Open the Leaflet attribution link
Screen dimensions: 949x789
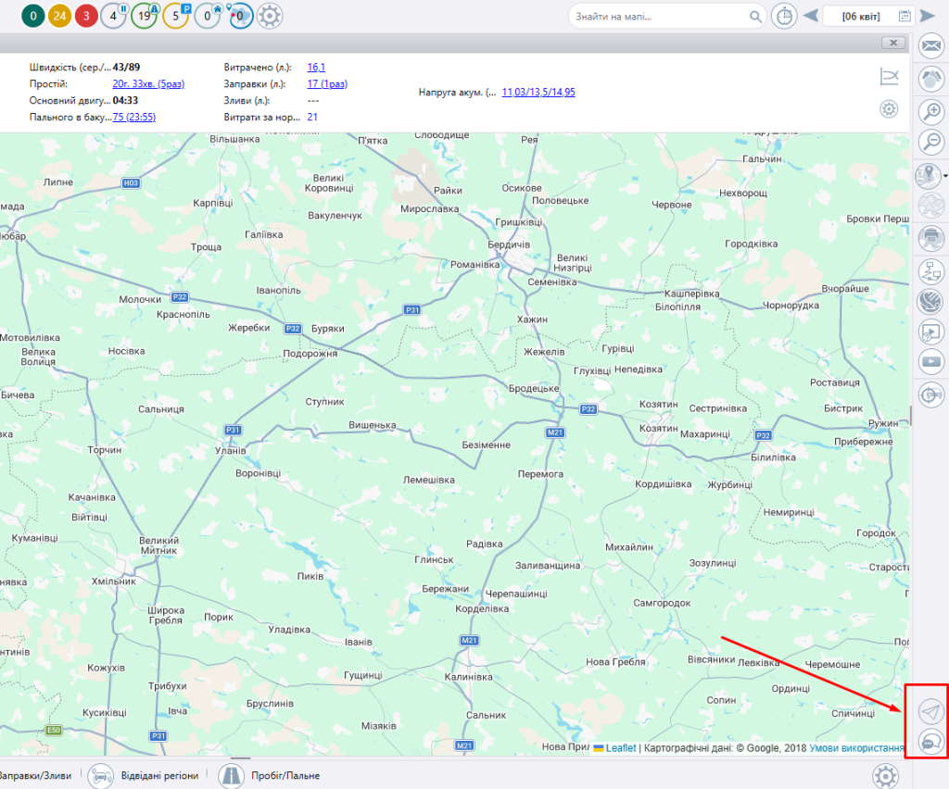[x=620, y=748]
